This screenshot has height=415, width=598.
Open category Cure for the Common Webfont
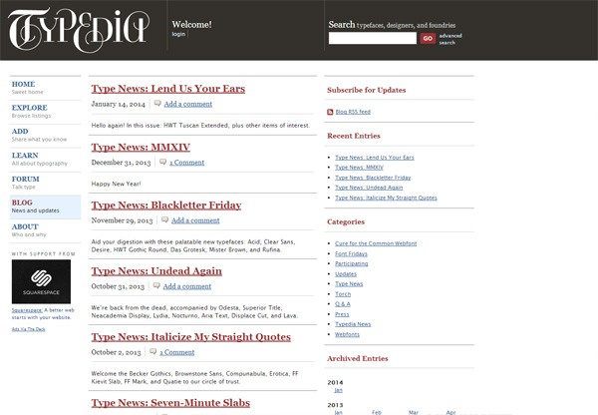click(x=376, y=243)
